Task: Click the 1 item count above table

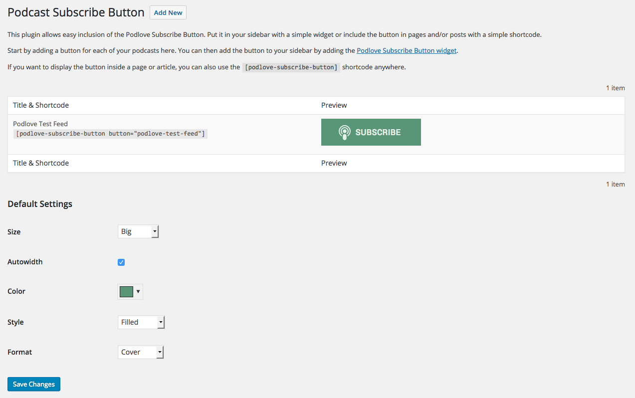Action: point(616,88)
